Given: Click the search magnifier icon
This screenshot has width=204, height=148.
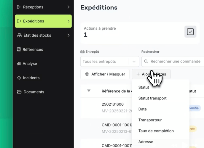Looking at the screenshot, I should pyautogui.click(x=146, y=62).
